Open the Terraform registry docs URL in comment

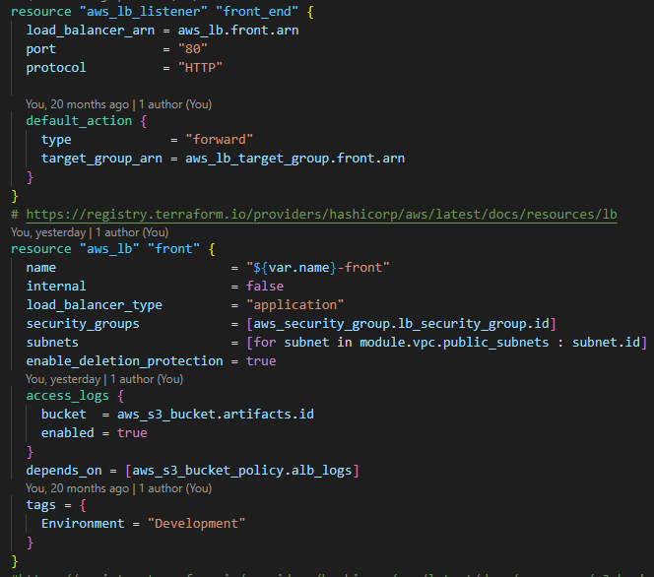tap(321, 215)
